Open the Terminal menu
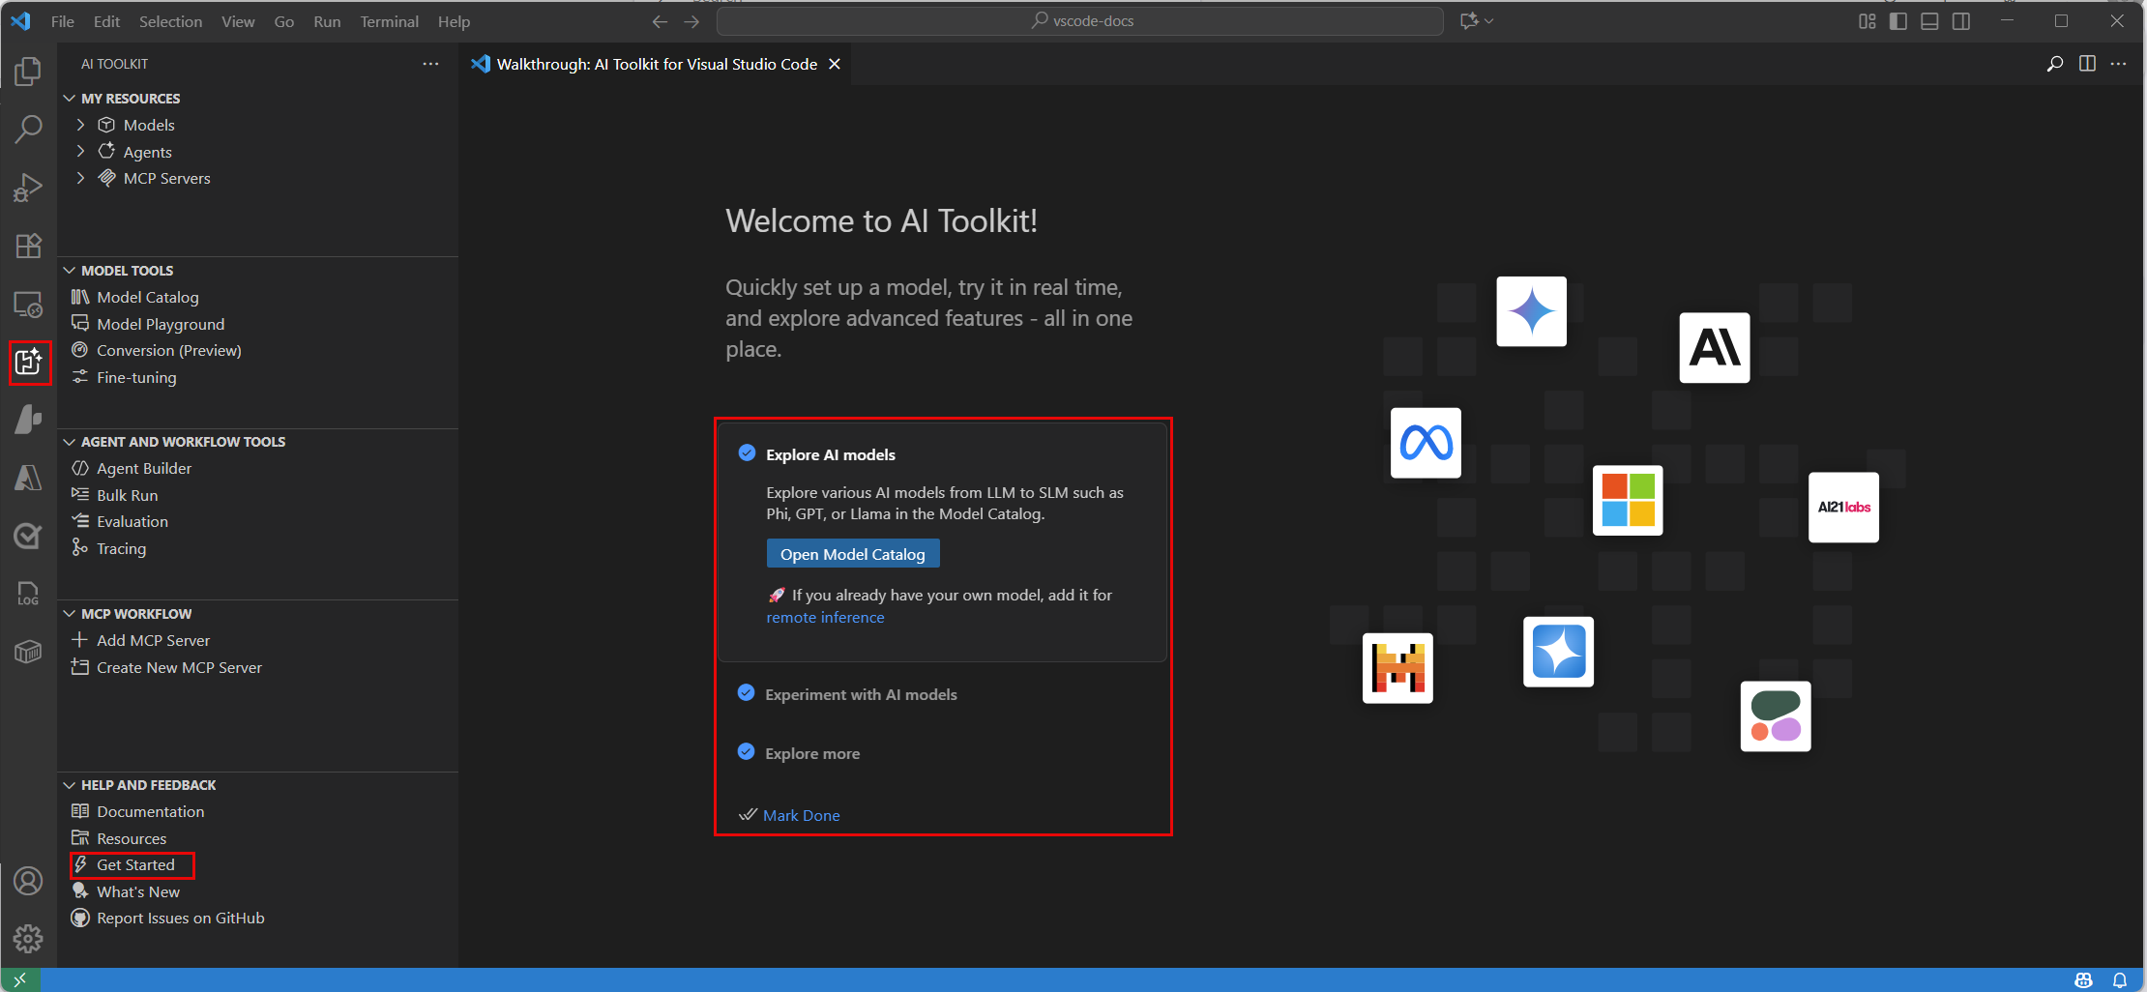Image resolution: width=2147 pixels, height=992 pixels. [x=389, y=20]
